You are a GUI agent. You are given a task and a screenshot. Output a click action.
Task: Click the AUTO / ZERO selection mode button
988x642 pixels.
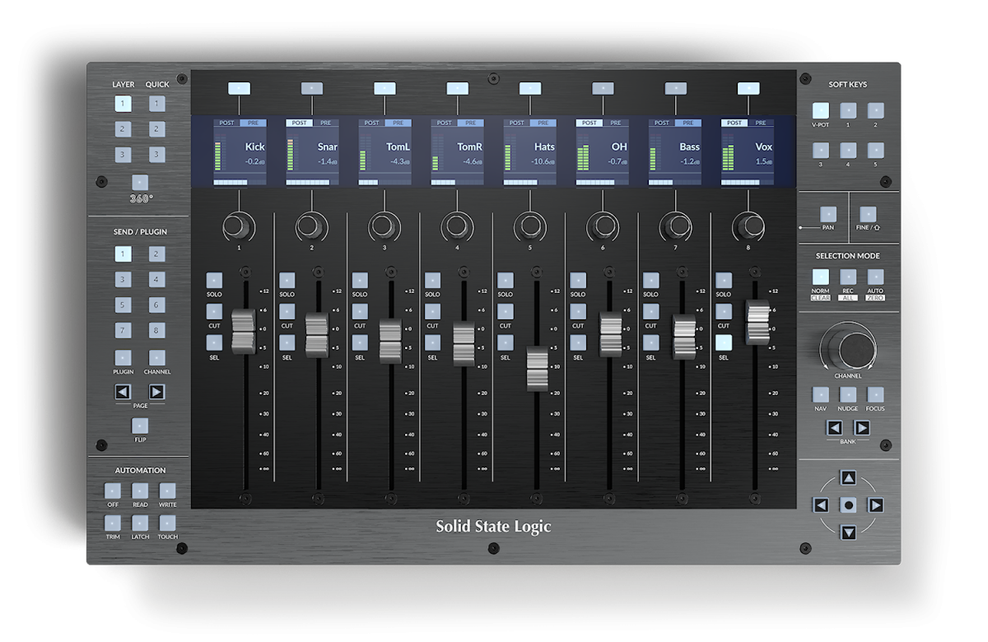tap(875, 277)
